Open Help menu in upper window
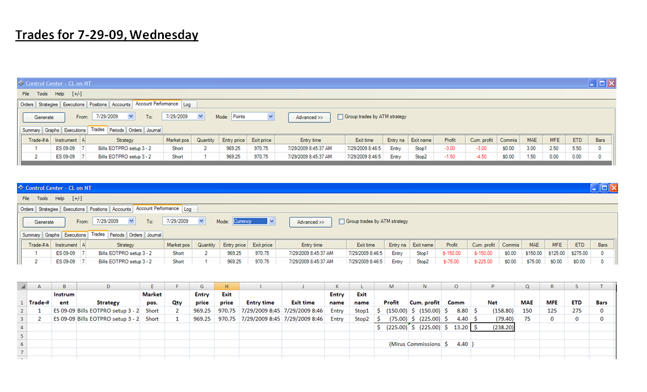This screenshot has height=392, width=647. (x=60, y=94)
